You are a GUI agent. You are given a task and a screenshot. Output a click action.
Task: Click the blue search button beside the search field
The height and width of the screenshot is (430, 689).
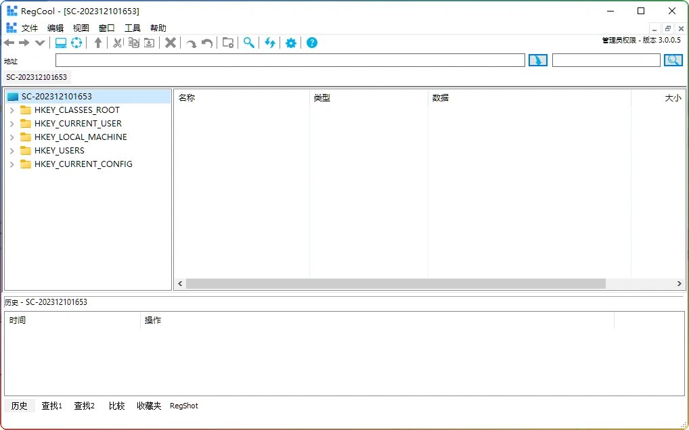click(x=673, y=59)
